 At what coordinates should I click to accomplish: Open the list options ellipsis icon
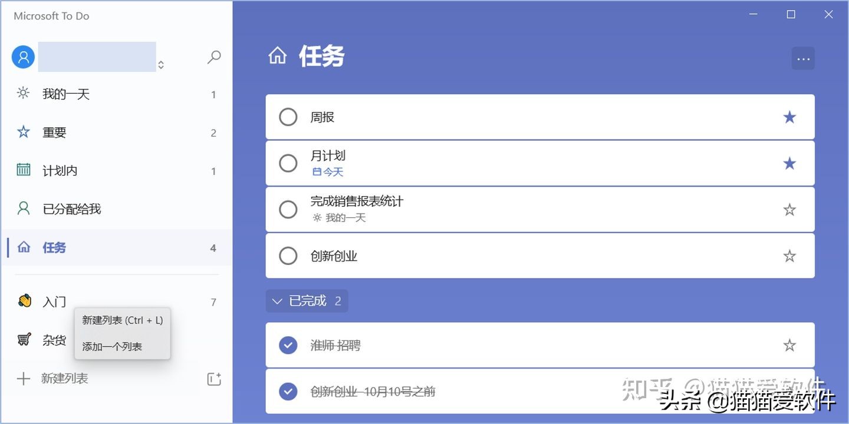803,58
